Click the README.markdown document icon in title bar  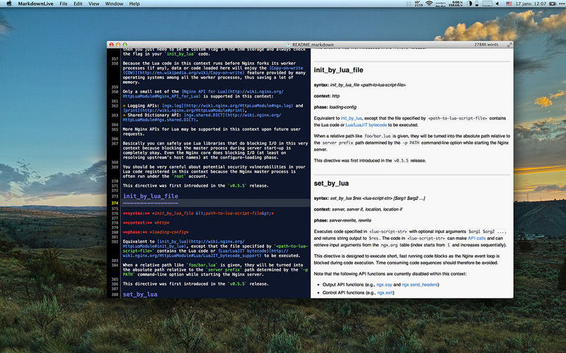click(x=289, y=44)
